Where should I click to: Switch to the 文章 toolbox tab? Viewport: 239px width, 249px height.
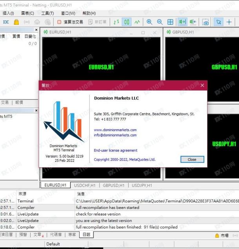pyautogui.click(x=38, y=234)
